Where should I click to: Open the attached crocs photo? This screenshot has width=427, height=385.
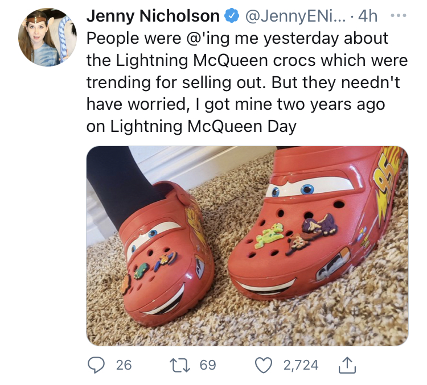[247, 246]
